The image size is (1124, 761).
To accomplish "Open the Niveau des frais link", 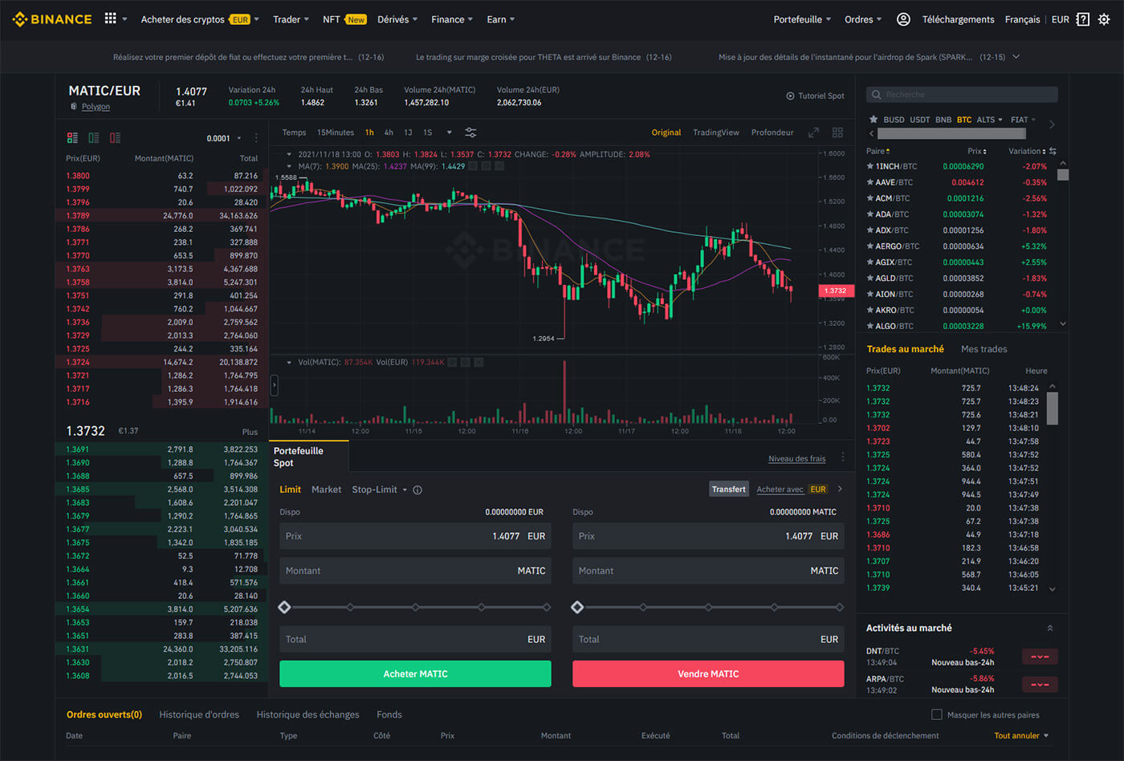I will point(796,458).
